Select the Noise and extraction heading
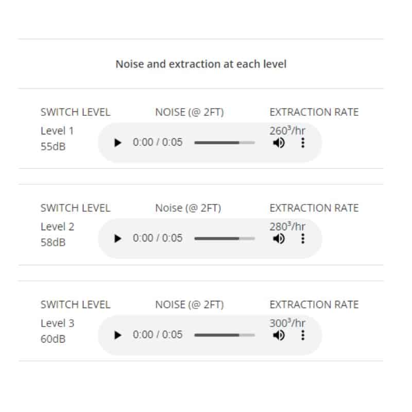Screen dimensions: 412x412 tap(202, 64)
